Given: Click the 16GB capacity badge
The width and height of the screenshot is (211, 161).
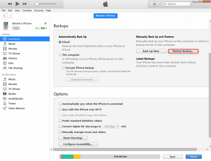Looking at the screenshot, I should click(x=16, y=28).
